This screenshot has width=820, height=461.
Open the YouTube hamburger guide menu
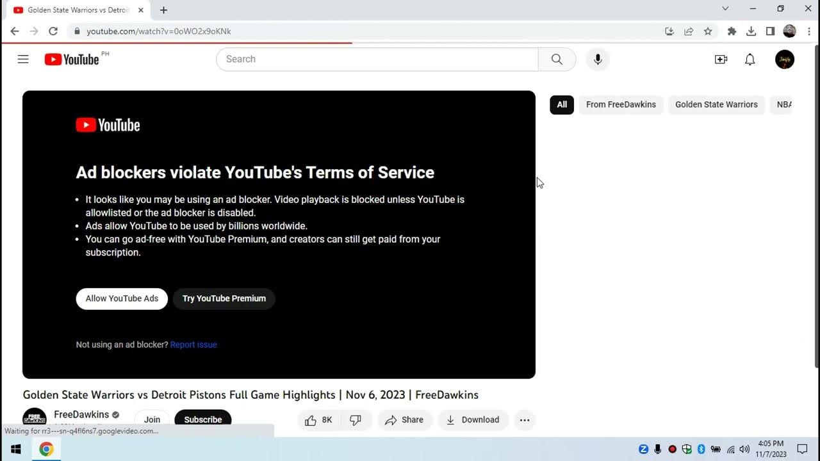(23, 60)
